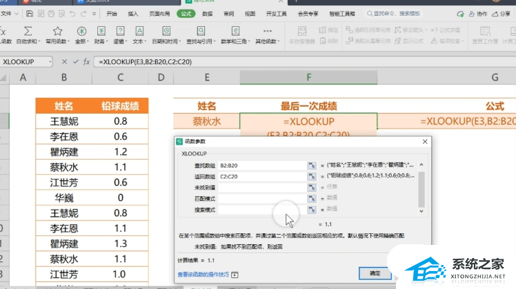Click the select-all corner of the sheet
This screenshot has height=289, width=516.
pos(4,78)
